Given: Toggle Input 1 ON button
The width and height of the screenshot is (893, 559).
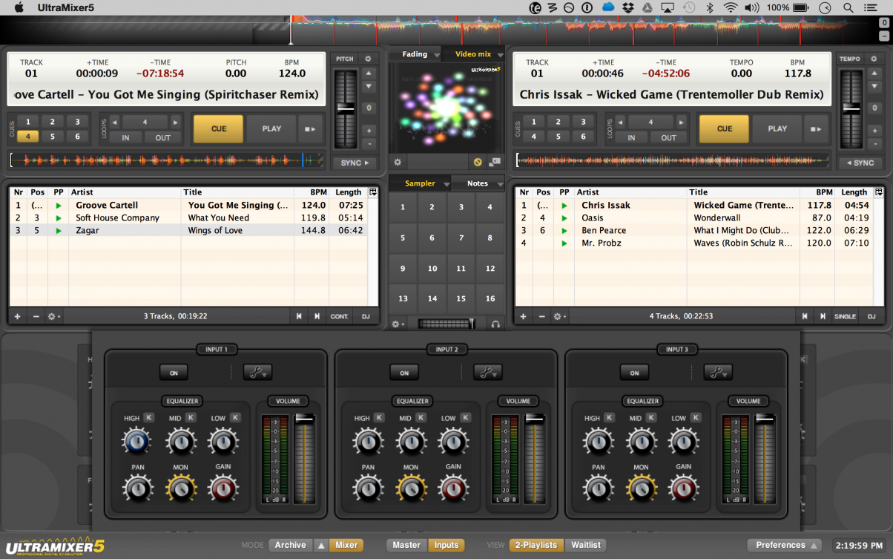Looking at the screenshot, I should click(x=174, y=373).
